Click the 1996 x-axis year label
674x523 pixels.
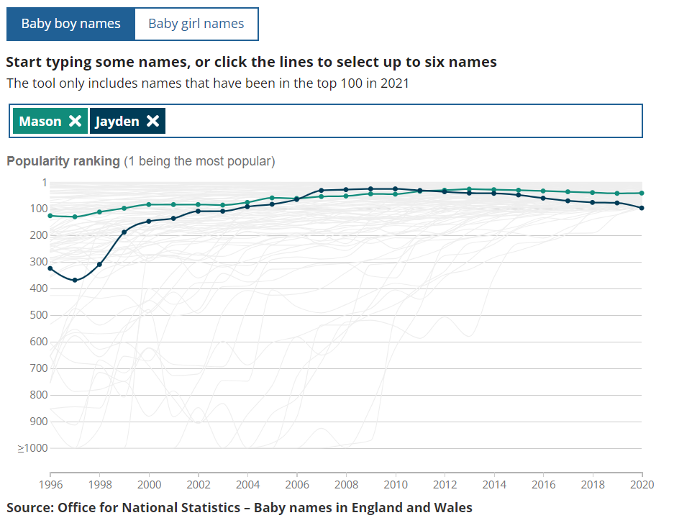(50, 484)
